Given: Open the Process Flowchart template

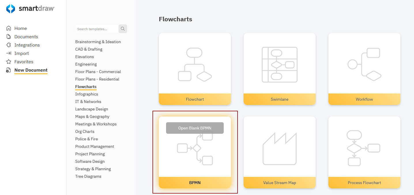Looking at the screenshot, I should 364,152.
